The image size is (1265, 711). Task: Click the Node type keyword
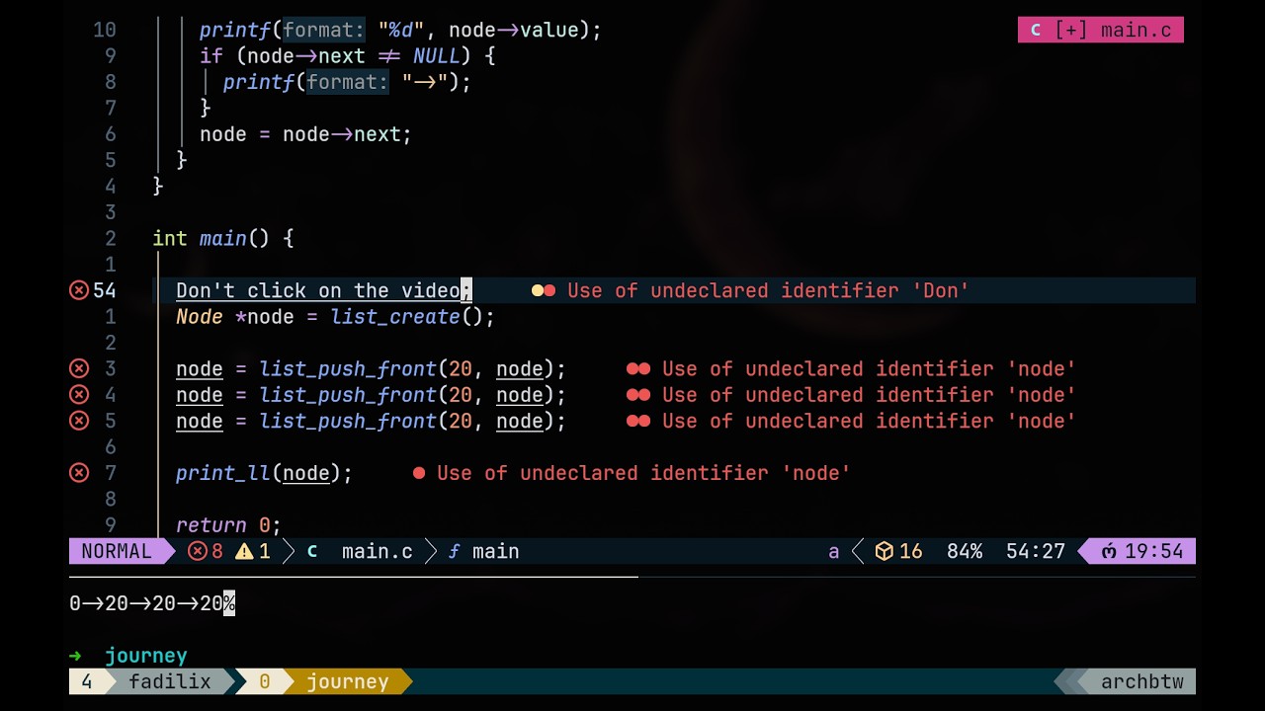point(200,317)
